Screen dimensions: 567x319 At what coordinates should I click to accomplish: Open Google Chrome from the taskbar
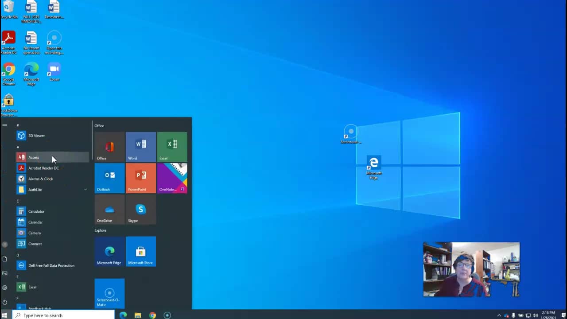point(152,315)
